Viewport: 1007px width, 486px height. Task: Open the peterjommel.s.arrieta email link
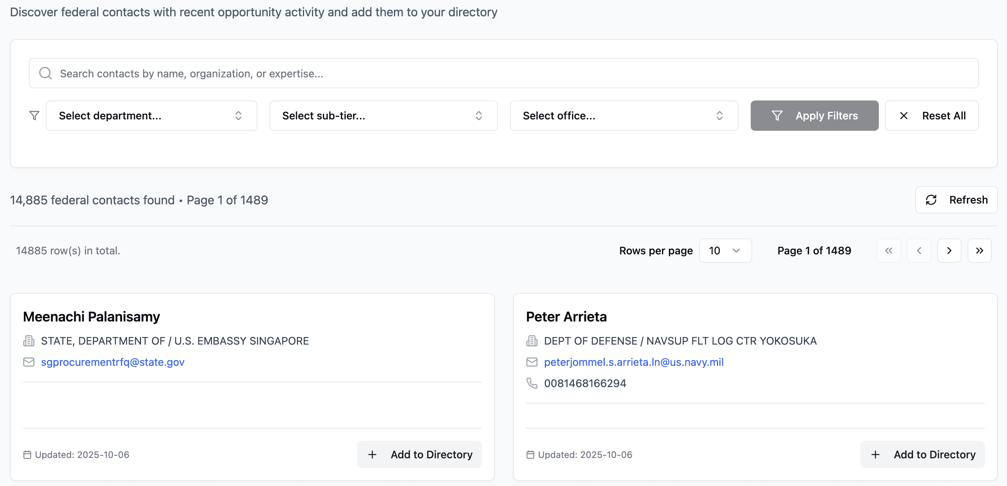click(633, 362)
